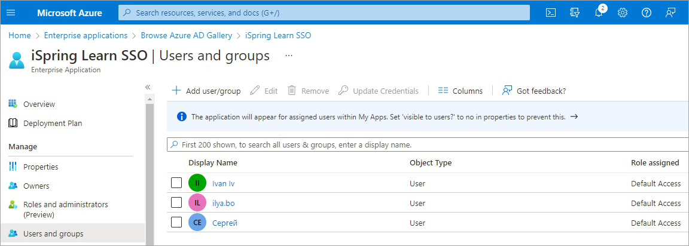The height and width of the screenshot is (246, 689).
Task: Follow the arrow at end of info banner
Action: (574, 116)
